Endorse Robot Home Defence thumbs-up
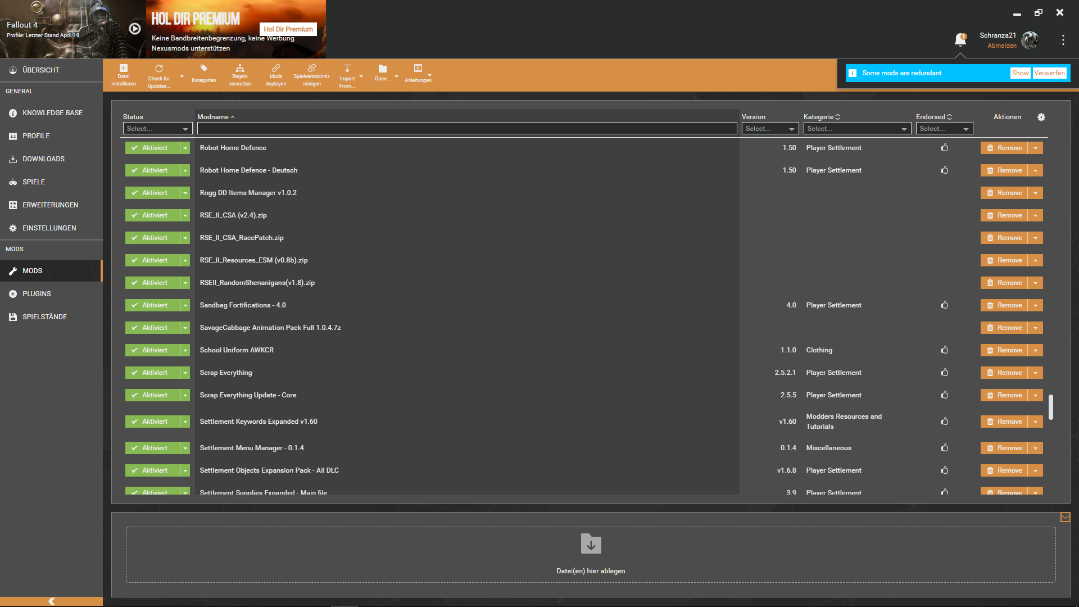Viewport: 1079px width, 607px height. [x=945, y=148]
